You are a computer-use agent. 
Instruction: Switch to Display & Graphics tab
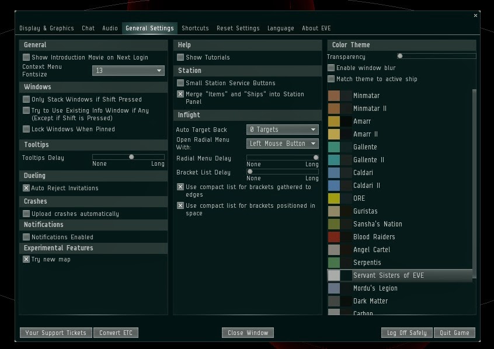[47, 29]
